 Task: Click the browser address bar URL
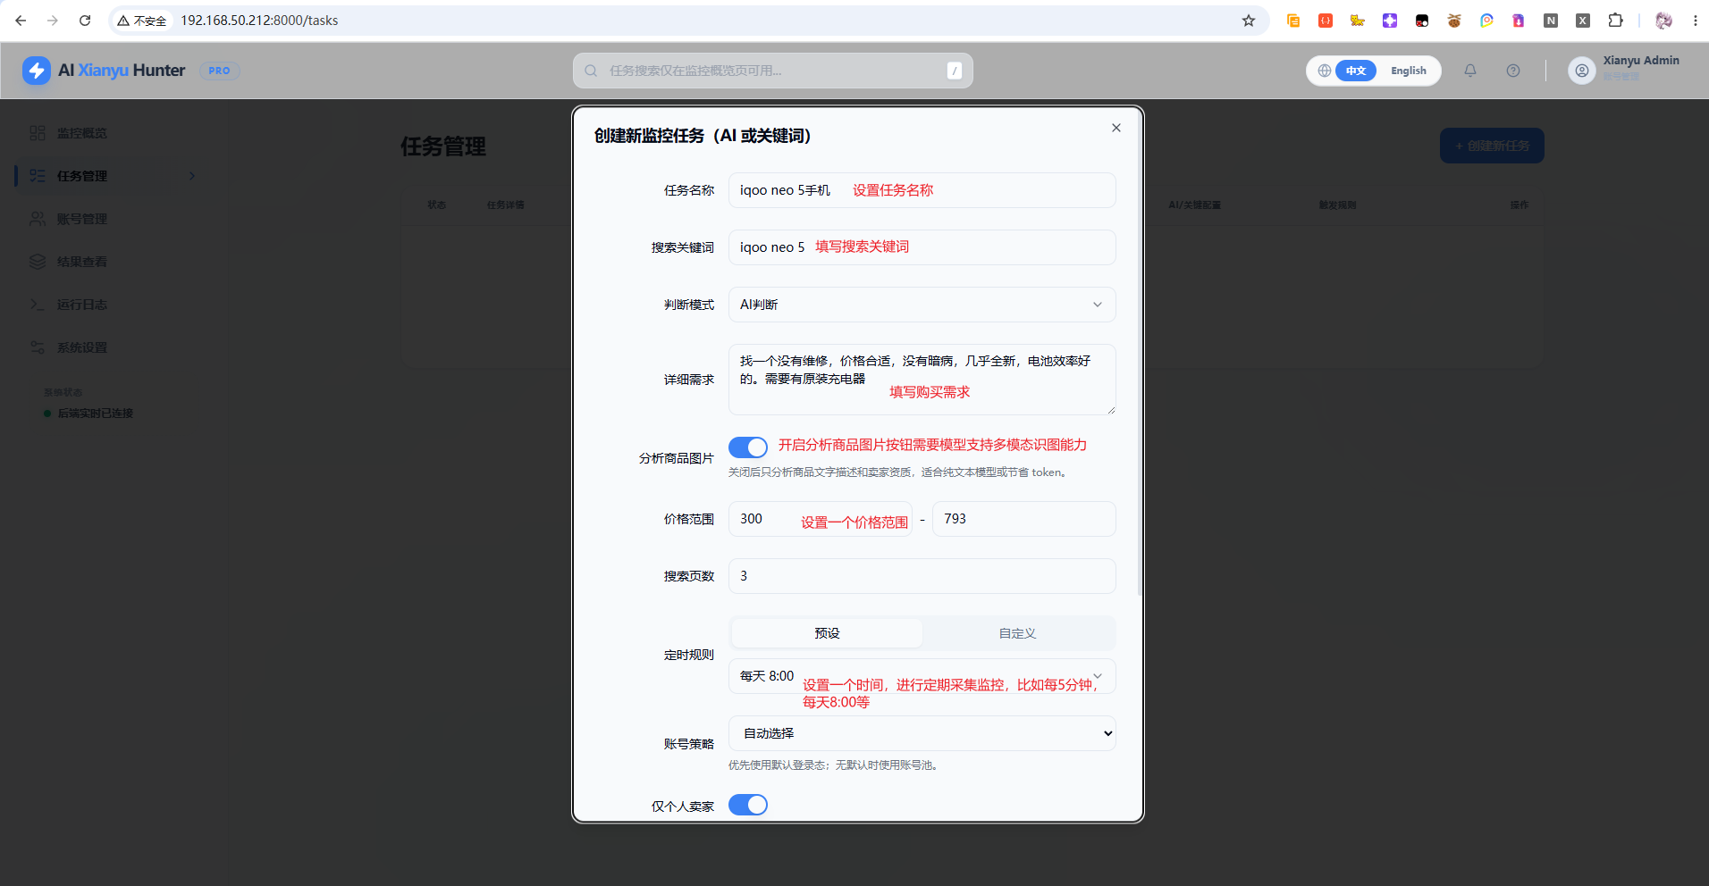pos(259,21)
